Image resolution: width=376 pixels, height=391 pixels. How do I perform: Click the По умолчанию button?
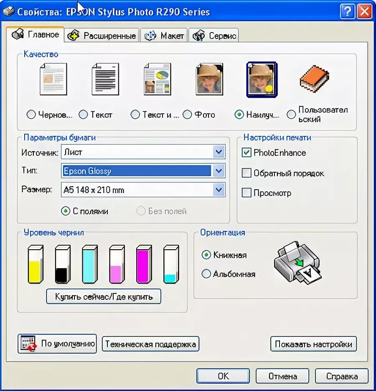click(x=57, y=343)
